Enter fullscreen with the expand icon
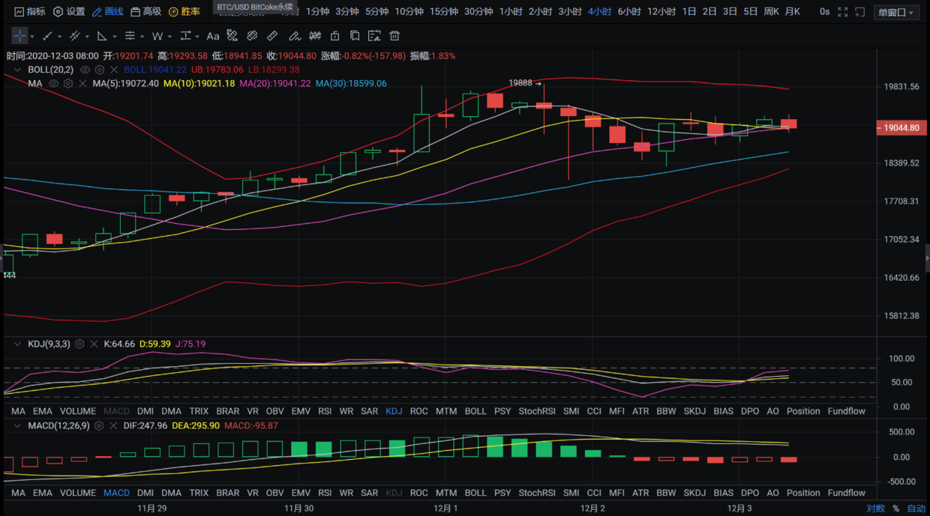 [x=843, y=12]
